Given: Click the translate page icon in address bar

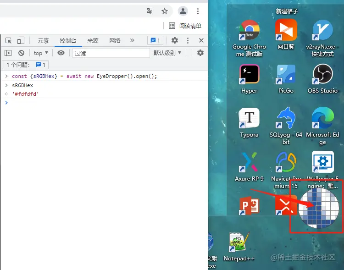Looking at the screenshot, I should 150,11.
